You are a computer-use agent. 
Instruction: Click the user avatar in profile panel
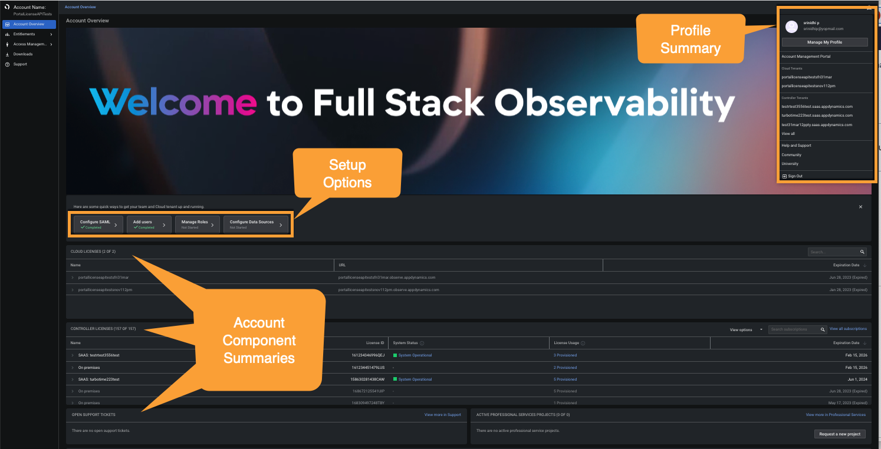792,26
